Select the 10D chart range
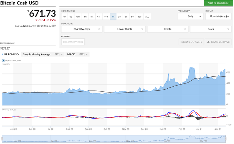Image resolution: width=234 pixels, height=144 pixels. point(78,17)
